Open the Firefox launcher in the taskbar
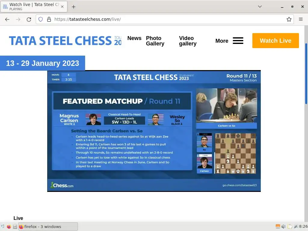Viewport: 308px width, 231px height. point(9,226)
